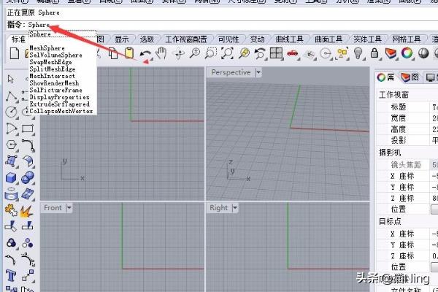Screen dimensions: 438x292
Task: Click the New file icon
Action: 15,53
